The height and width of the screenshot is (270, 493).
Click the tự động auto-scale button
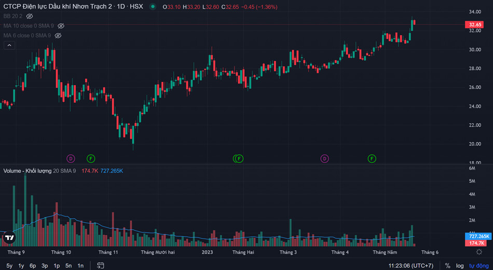pos(480,265)
